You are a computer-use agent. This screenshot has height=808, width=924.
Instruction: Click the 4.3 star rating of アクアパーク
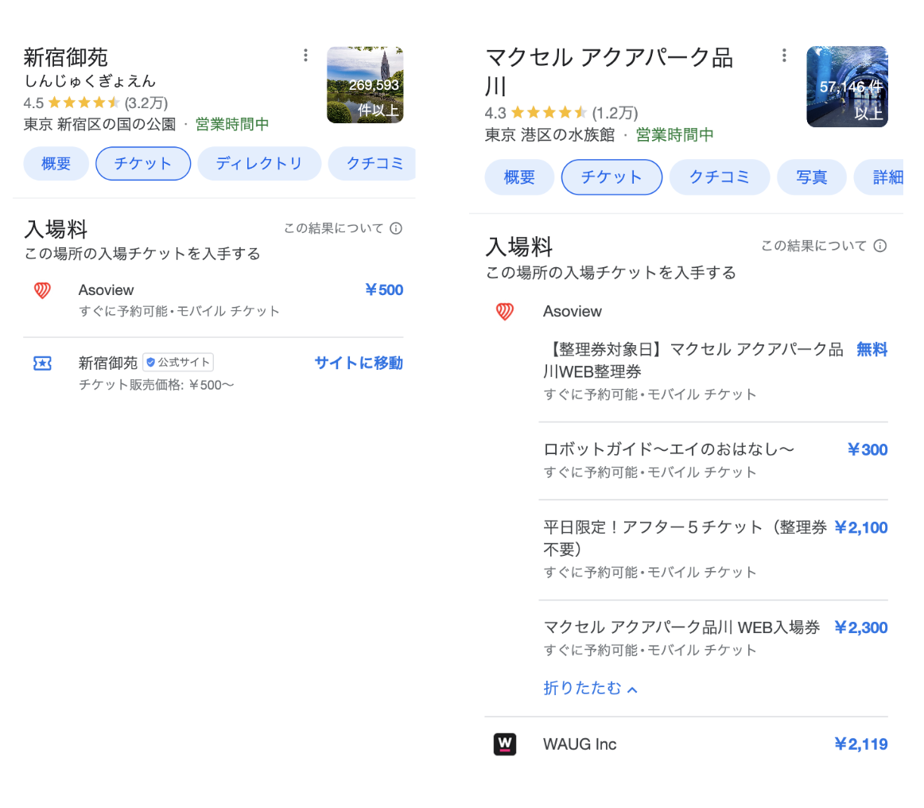pos(536,113)
